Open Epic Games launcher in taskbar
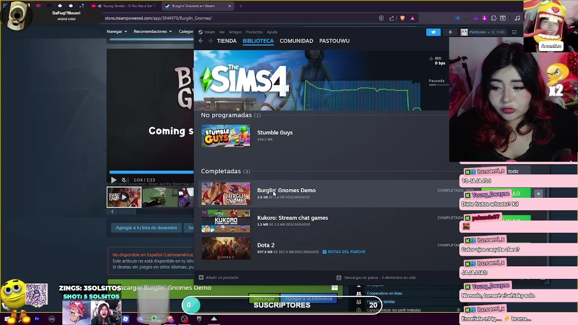The image size is (578, 325). click(199, 319)
